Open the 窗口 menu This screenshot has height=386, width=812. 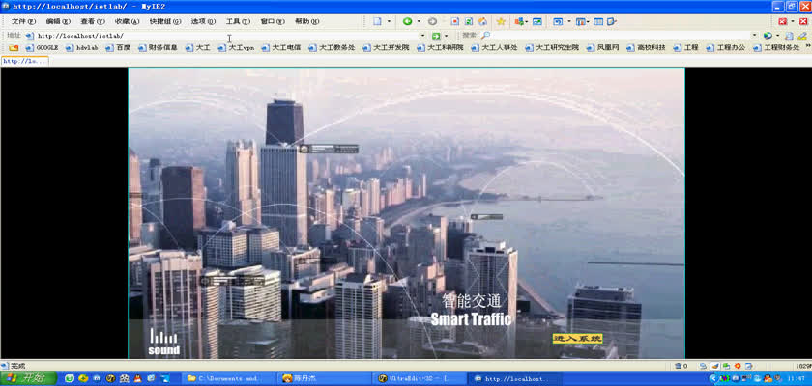[x=273, y=21]
